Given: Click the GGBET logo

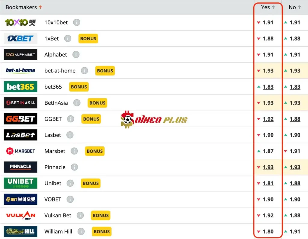Looking at the screenshot, I should point(20,119).
